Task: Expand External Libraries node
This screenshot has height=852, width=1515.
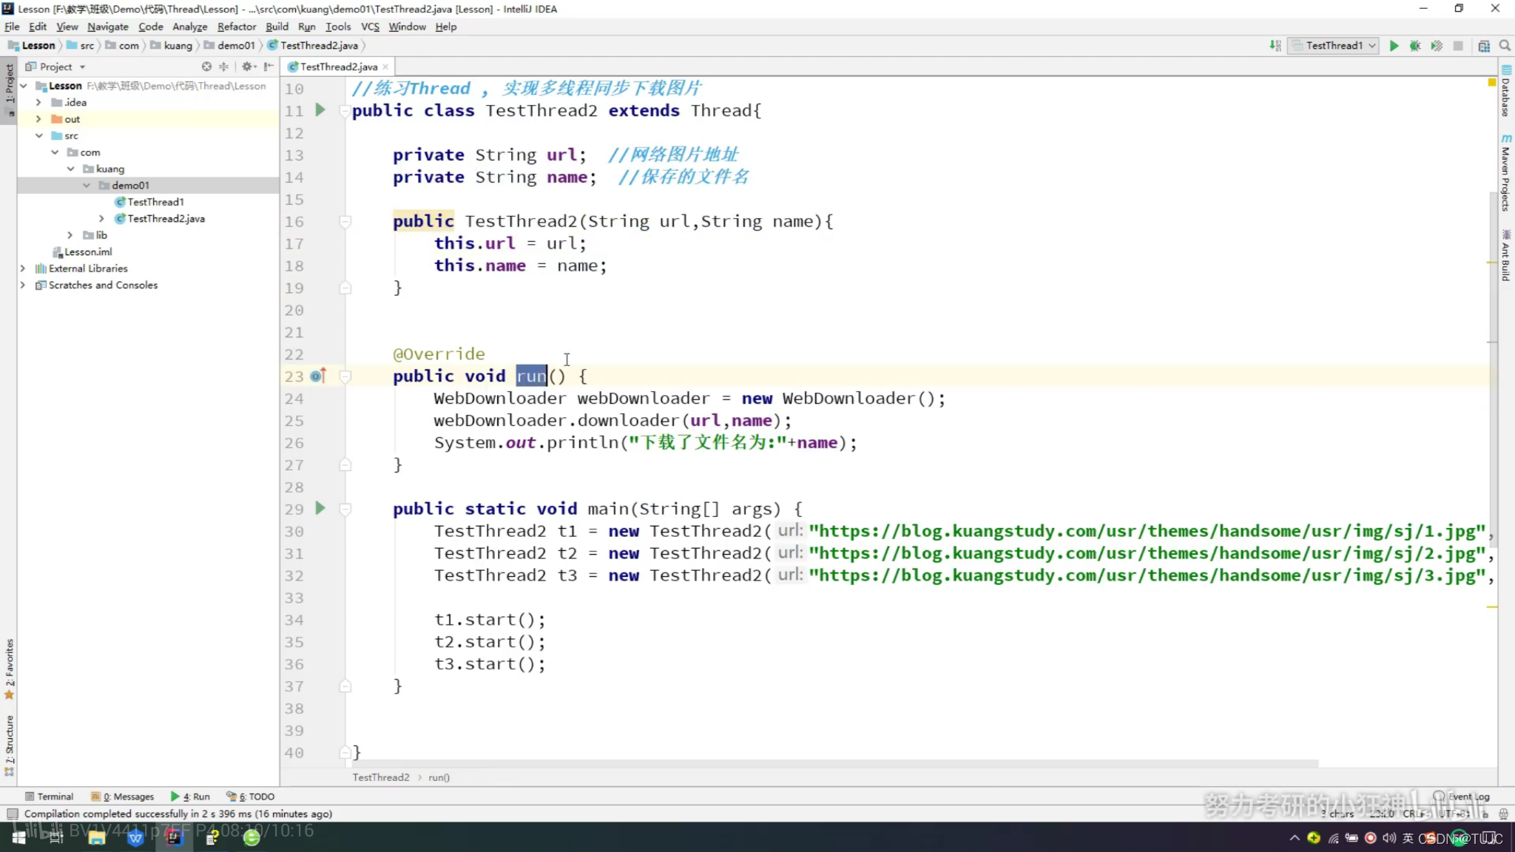Action: tap(23, 268)
